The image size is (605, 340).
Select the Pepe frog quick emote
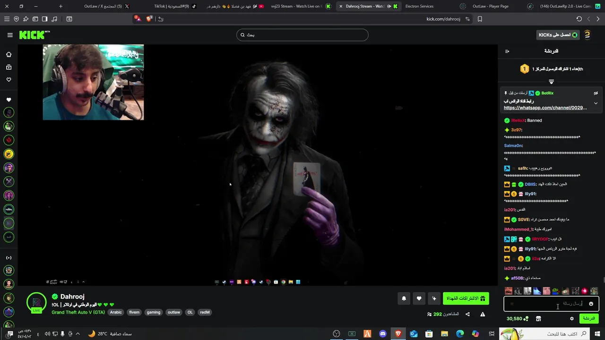point(556,291)
